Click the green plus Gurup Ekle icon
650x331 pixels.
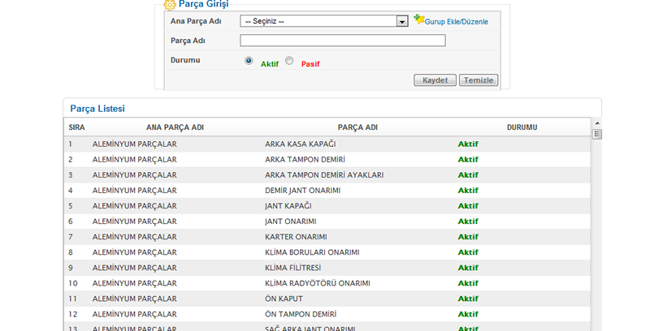[418, 19]
